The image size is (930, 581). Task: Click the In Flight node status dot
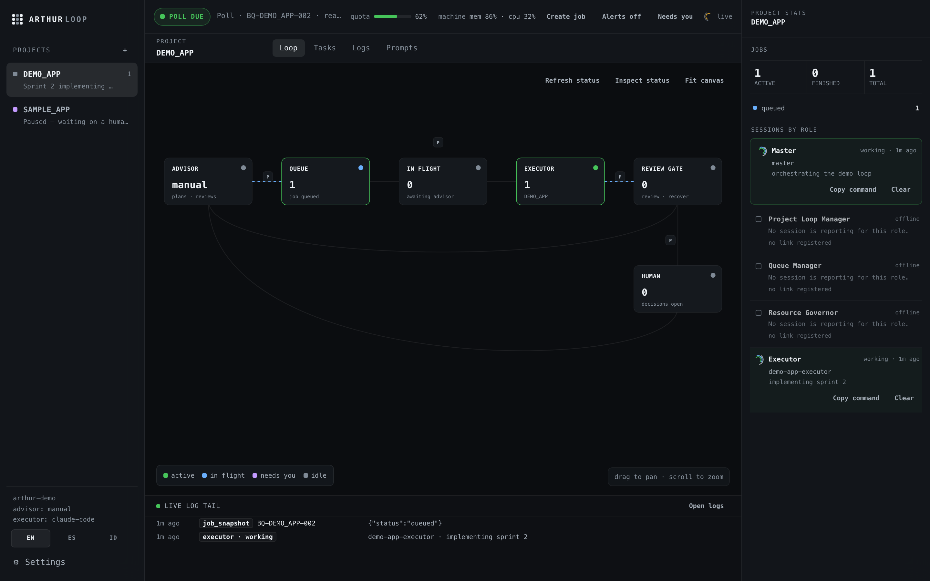(478, 168)
